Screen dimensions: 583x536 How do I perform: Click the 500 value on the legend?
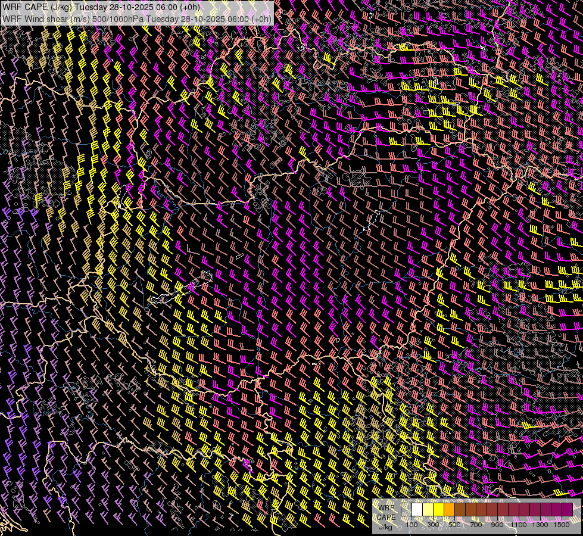click(454, 525)
